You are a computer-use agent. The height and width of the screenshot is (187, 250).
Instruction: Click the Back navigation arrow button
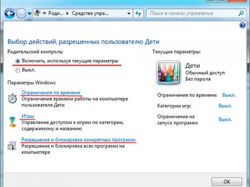tap(9, 13)
